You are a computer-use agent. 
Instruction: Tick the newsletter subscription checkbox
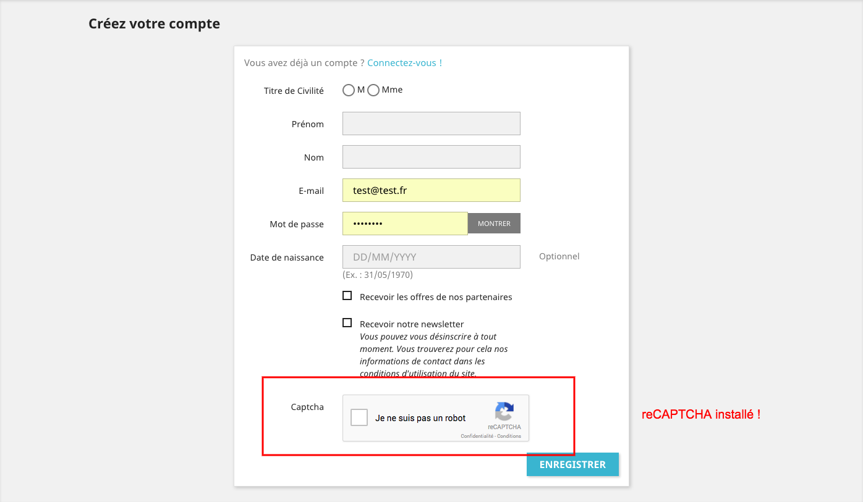pyautogui.click(x=347, y=322)
